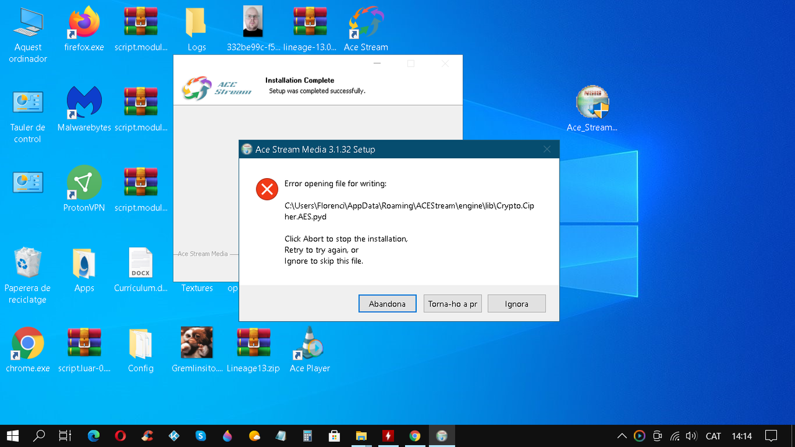Select the Curriculum.d... DOCX file icon

[140, 270]
